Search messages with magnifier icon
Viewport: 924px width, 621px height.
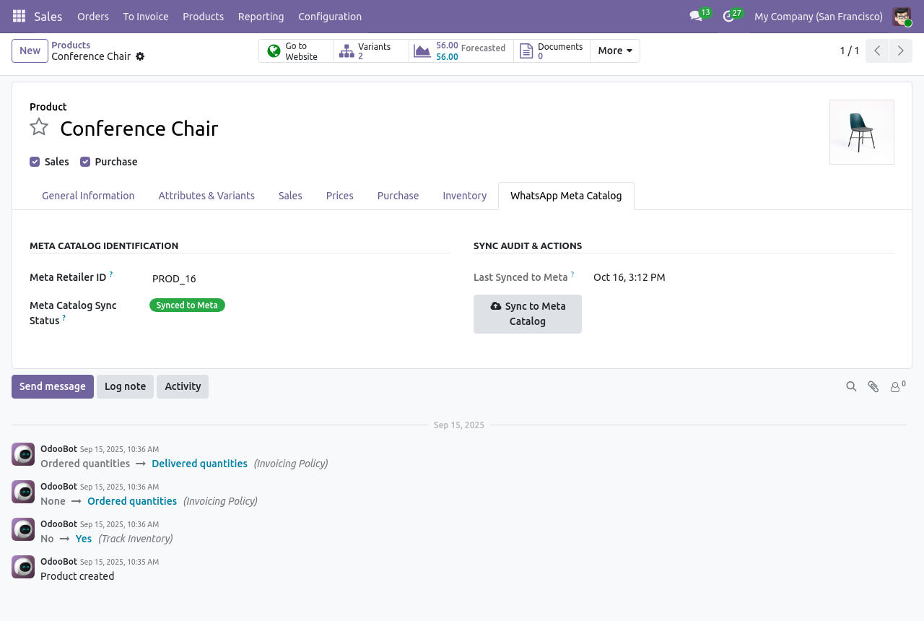pyautogui.click(x=851, y=386)
